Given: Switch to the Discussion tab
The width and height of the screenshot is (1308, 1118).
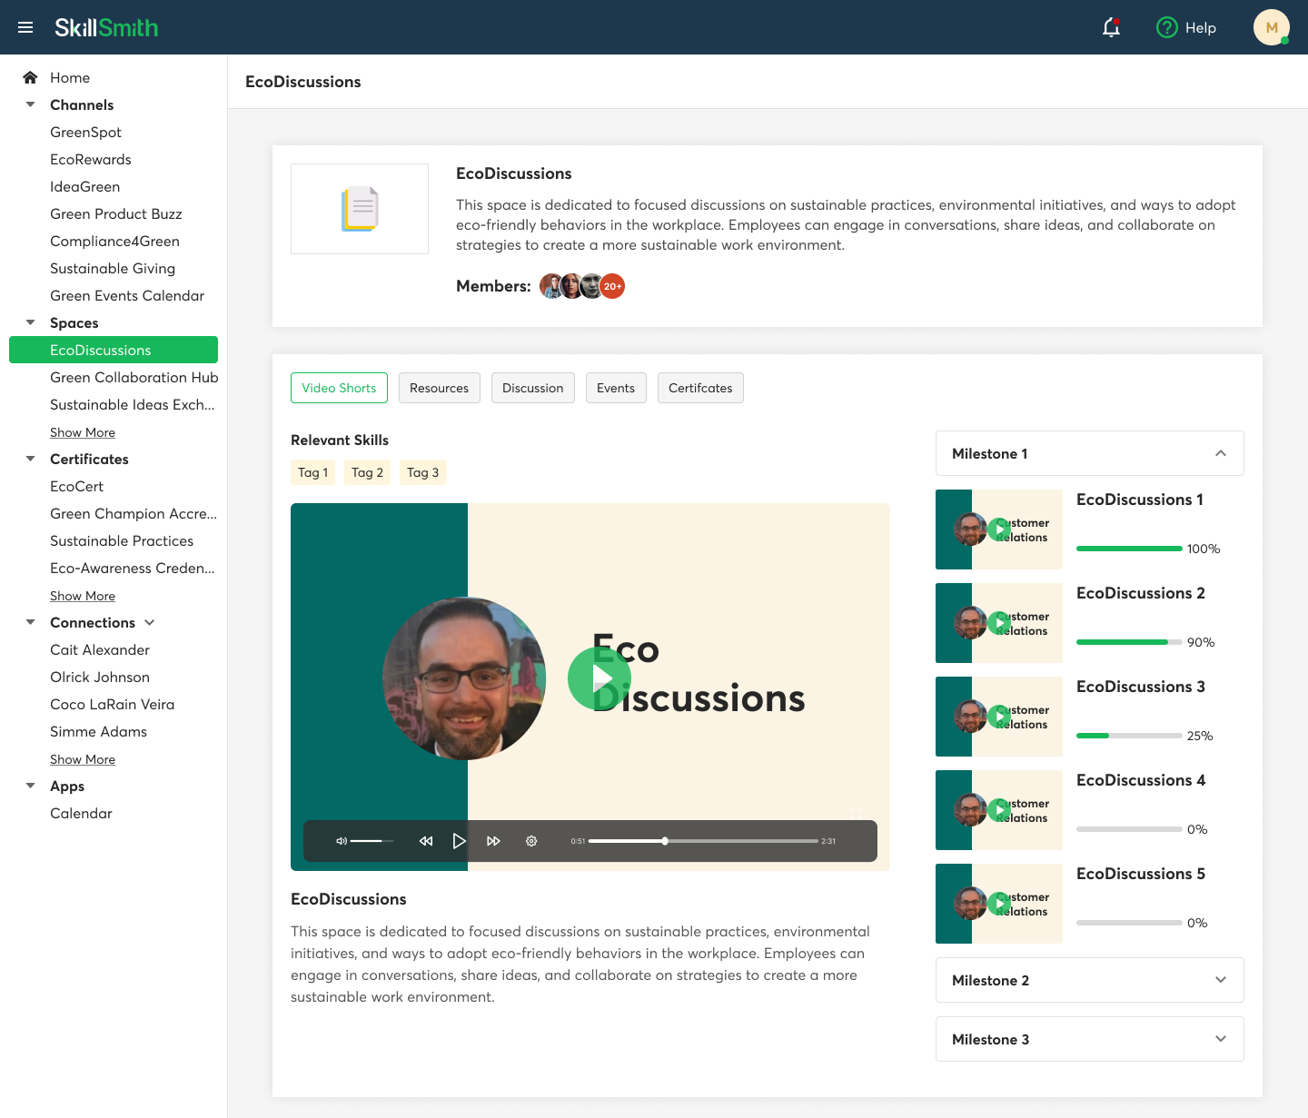Looking at the screenshot, I should [x=532, y=388].
